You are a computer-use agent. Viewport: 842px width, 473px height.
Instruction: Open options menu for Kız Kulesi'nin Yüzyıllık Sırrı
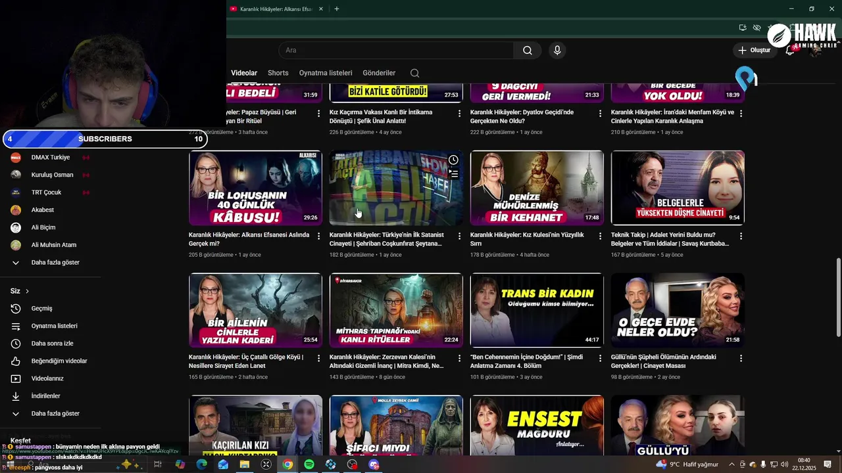600,236
